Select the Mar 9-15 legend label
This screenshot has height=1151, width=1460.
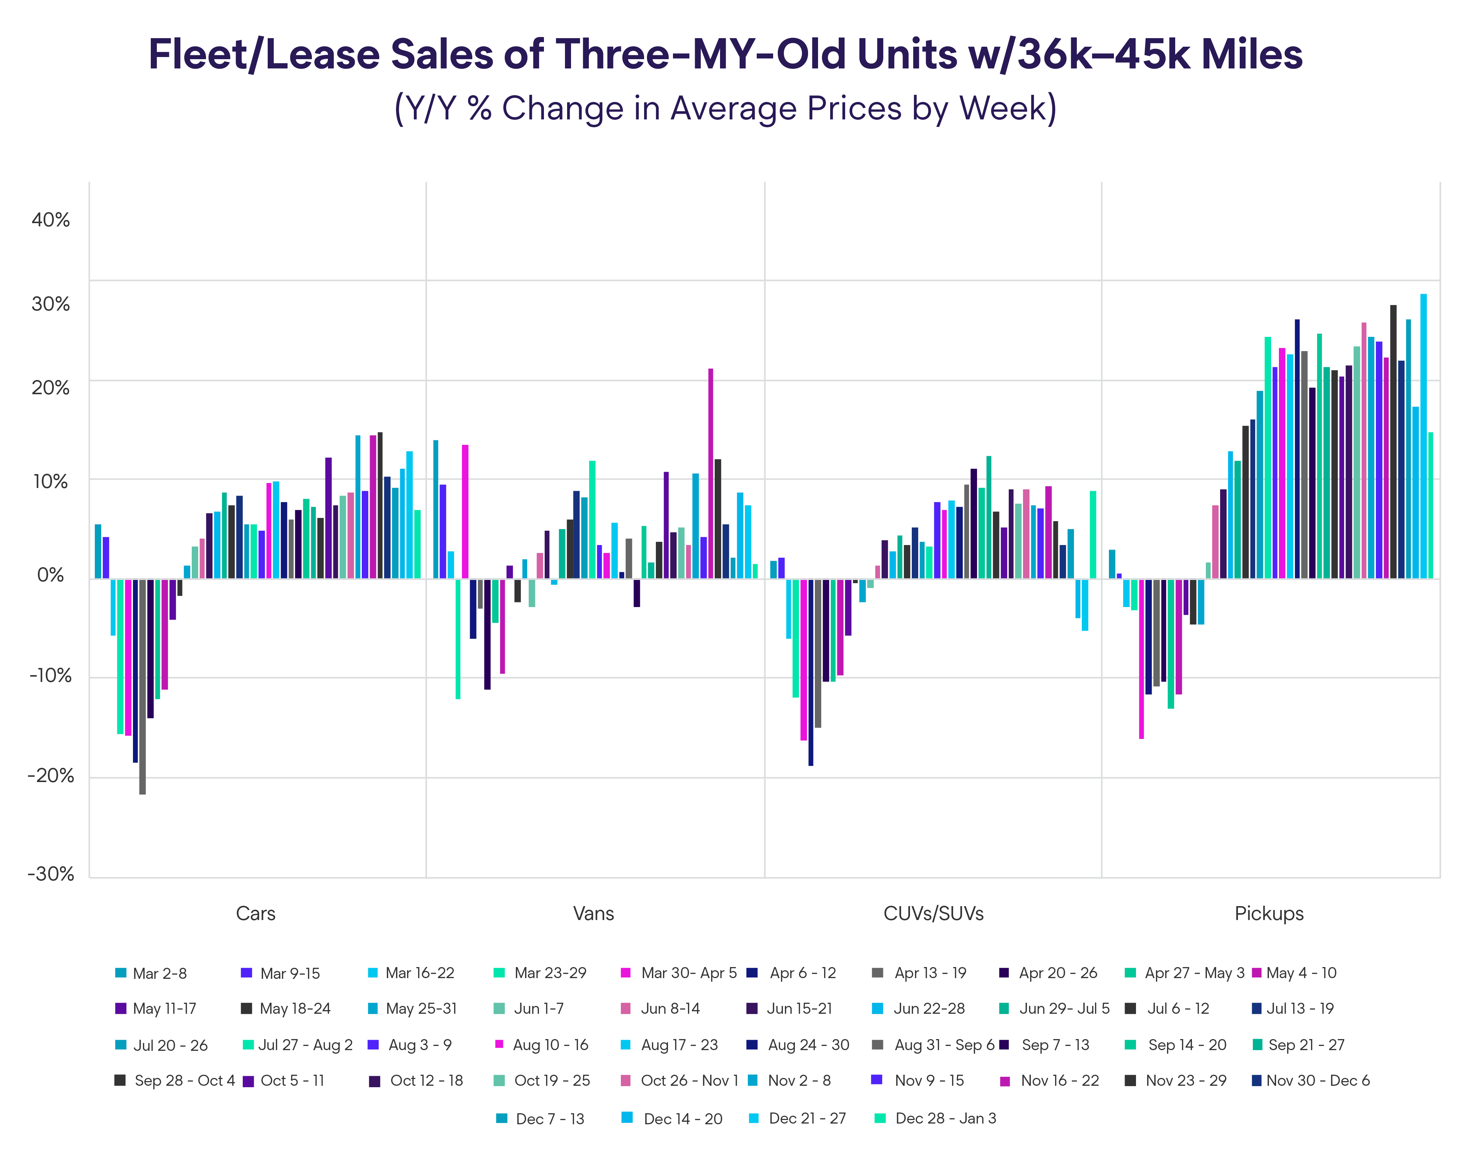290,973
